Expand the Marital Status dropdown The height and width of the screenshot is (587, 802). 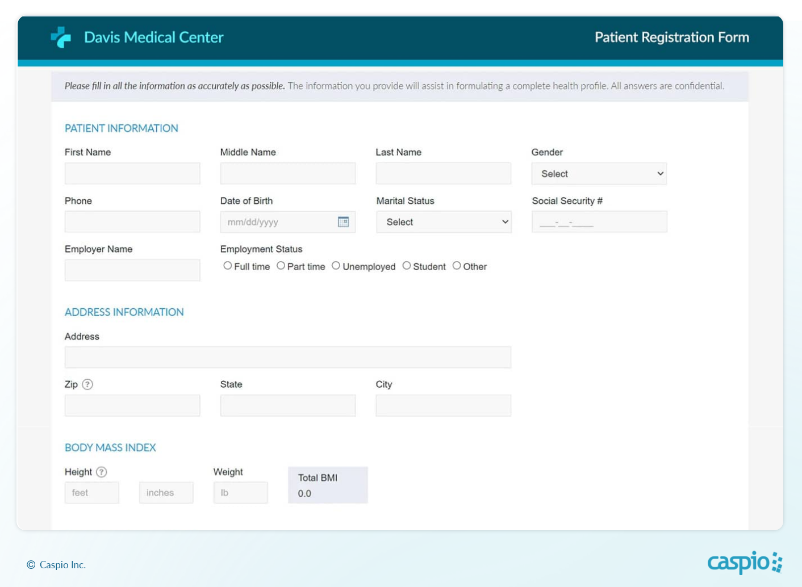(x=444, y=222)
